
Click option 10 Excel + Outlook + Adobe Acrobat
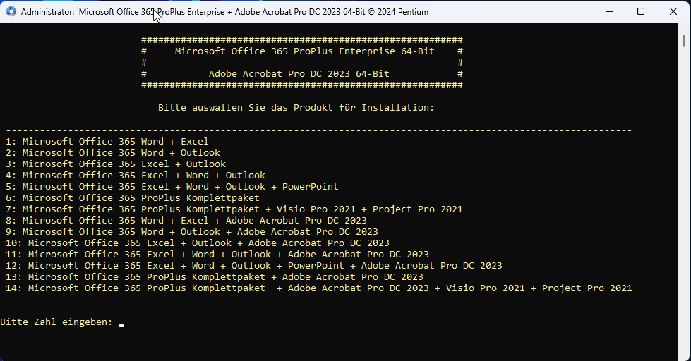198,243
